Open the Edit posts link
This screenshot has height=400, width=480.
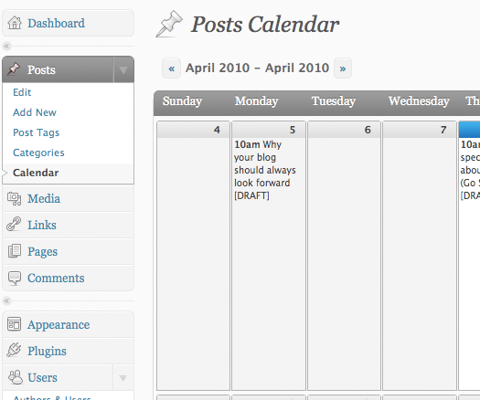(x=22, y=92)
